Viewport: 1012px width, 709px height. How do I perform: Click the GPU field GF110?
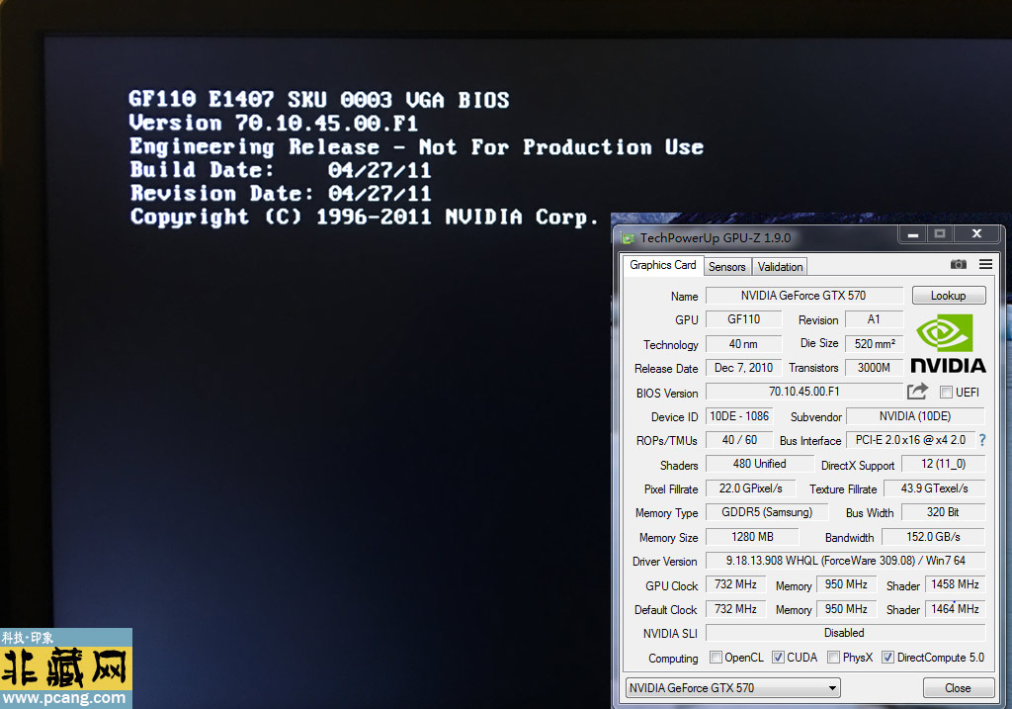[743, 319]
